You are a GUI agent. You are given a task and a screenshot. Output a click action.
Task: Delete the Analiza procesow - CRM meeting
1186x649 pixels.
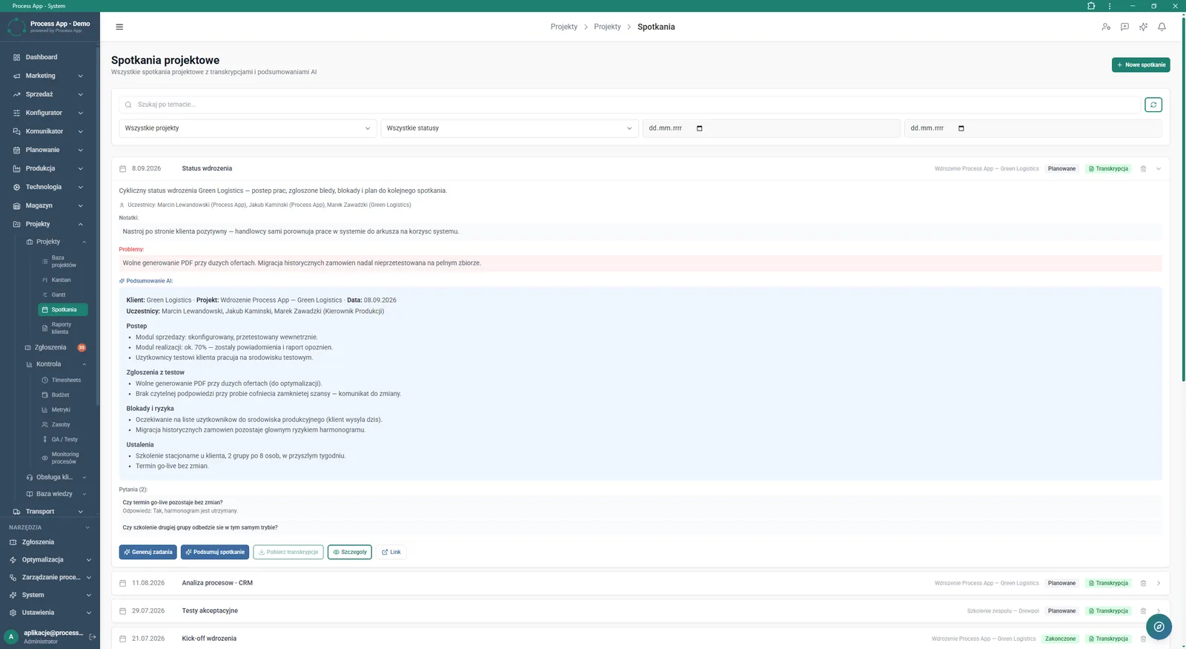[x=1143, y=583]
